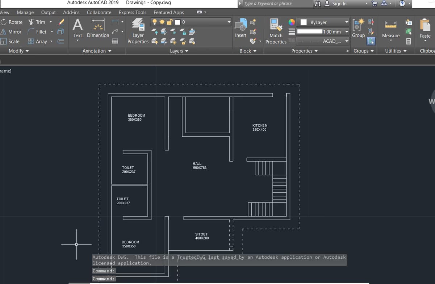Open the ByLayer color dropdown
This screenshot has height=284, width=435.
click(x=323, y=22)
